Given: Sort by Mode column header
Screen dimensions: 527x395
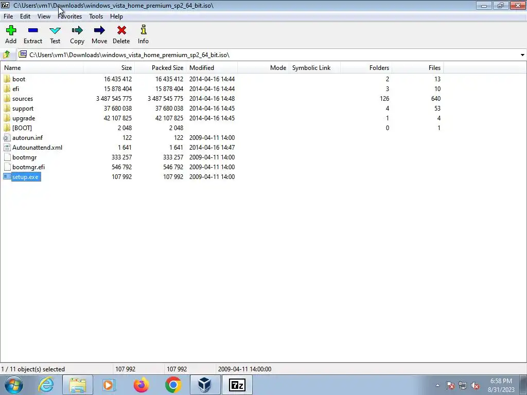Looking at the screenshot, I should 263,67.
